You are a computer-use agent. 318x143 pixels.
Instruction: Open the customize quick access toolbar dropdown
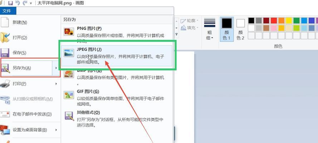[x=31, y=3]
